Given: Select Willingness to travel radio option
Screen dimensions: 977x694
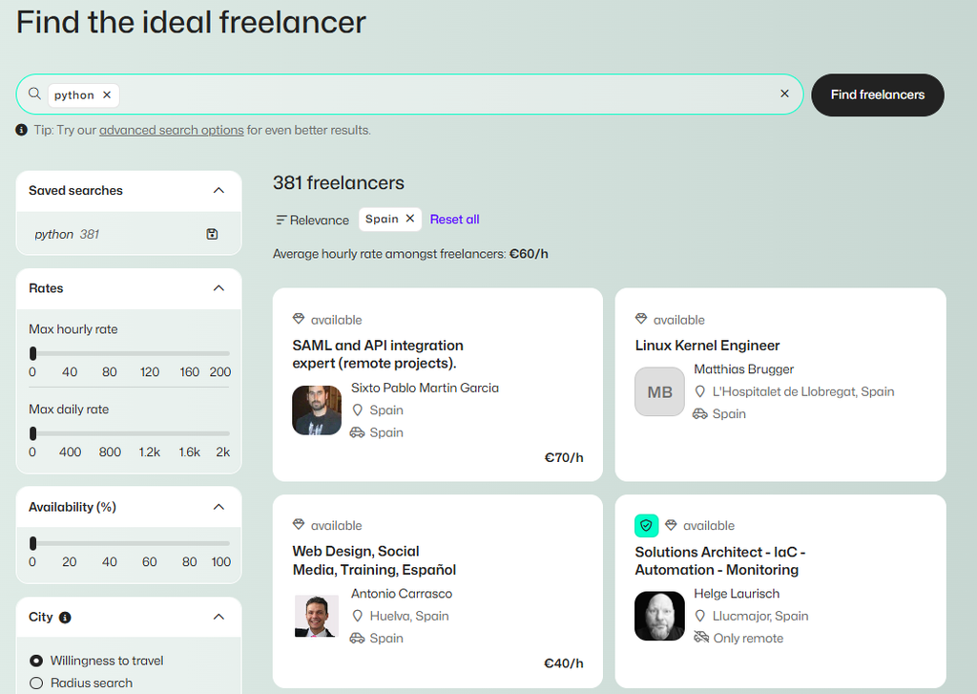Looking at the screenshot, I should click(36, 661).
